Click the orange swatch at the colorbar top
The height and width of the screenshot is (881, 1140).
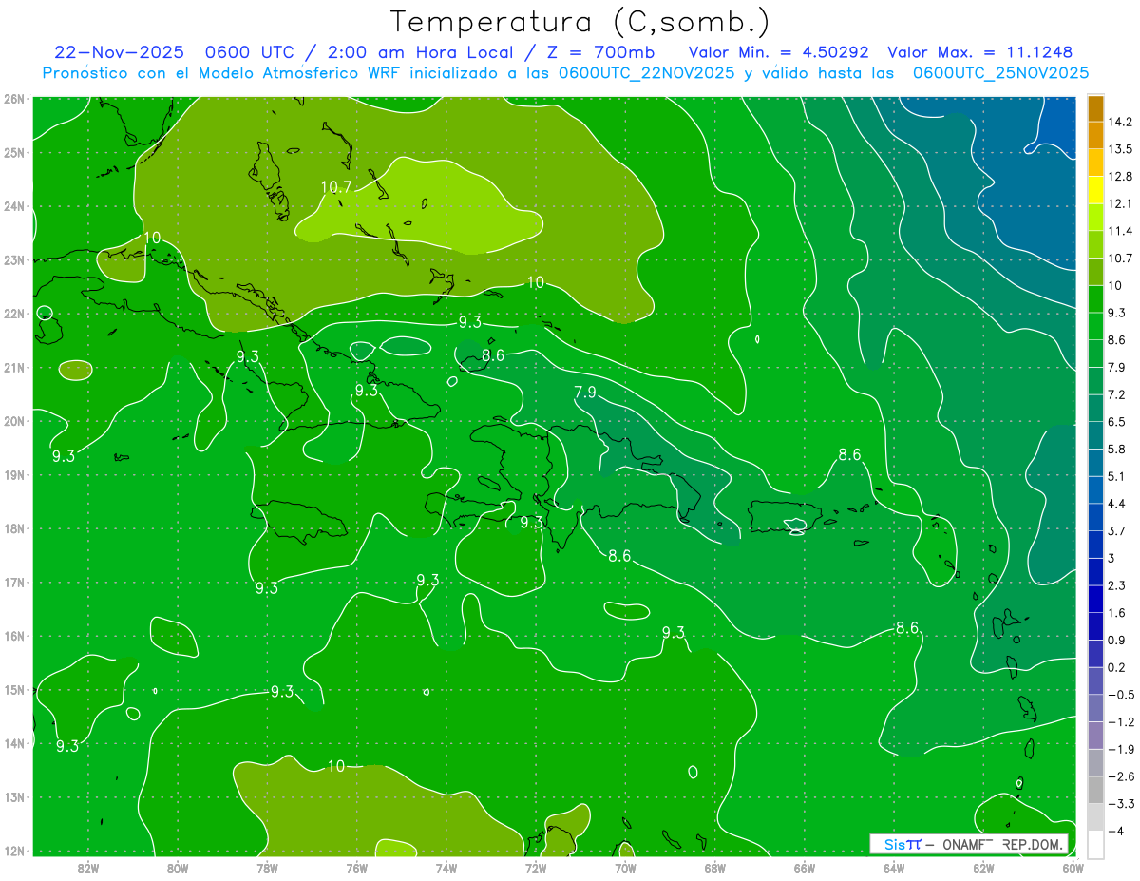1095,107
